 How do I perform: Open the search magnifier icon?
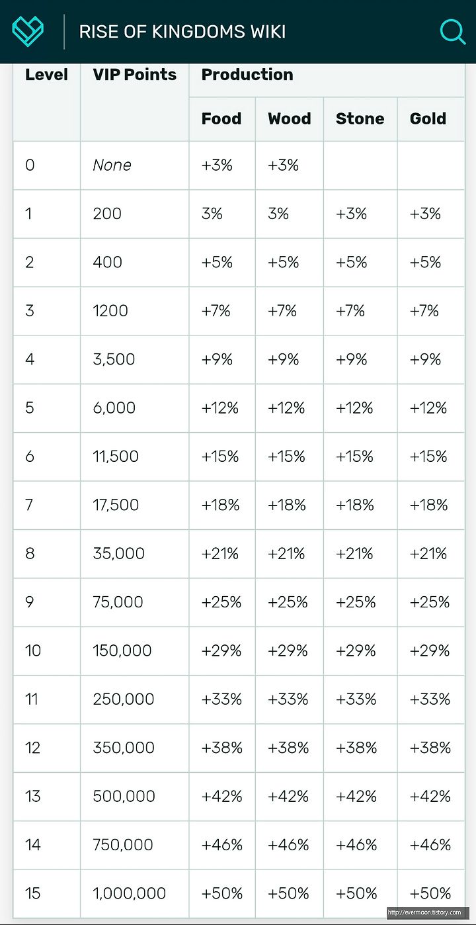click(453, 32)
